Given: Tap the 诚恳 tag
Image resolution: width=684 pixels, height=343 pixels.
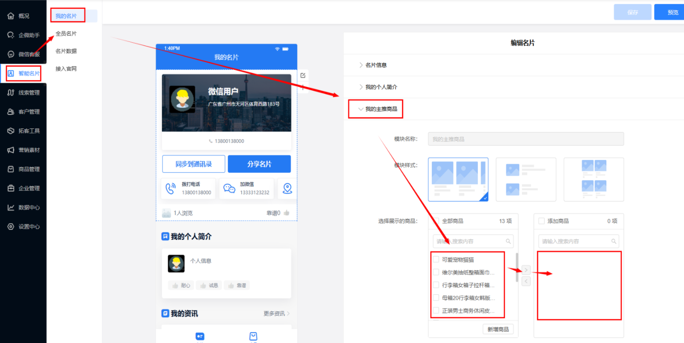Looking at the screenshot, I should pos(209,285).
